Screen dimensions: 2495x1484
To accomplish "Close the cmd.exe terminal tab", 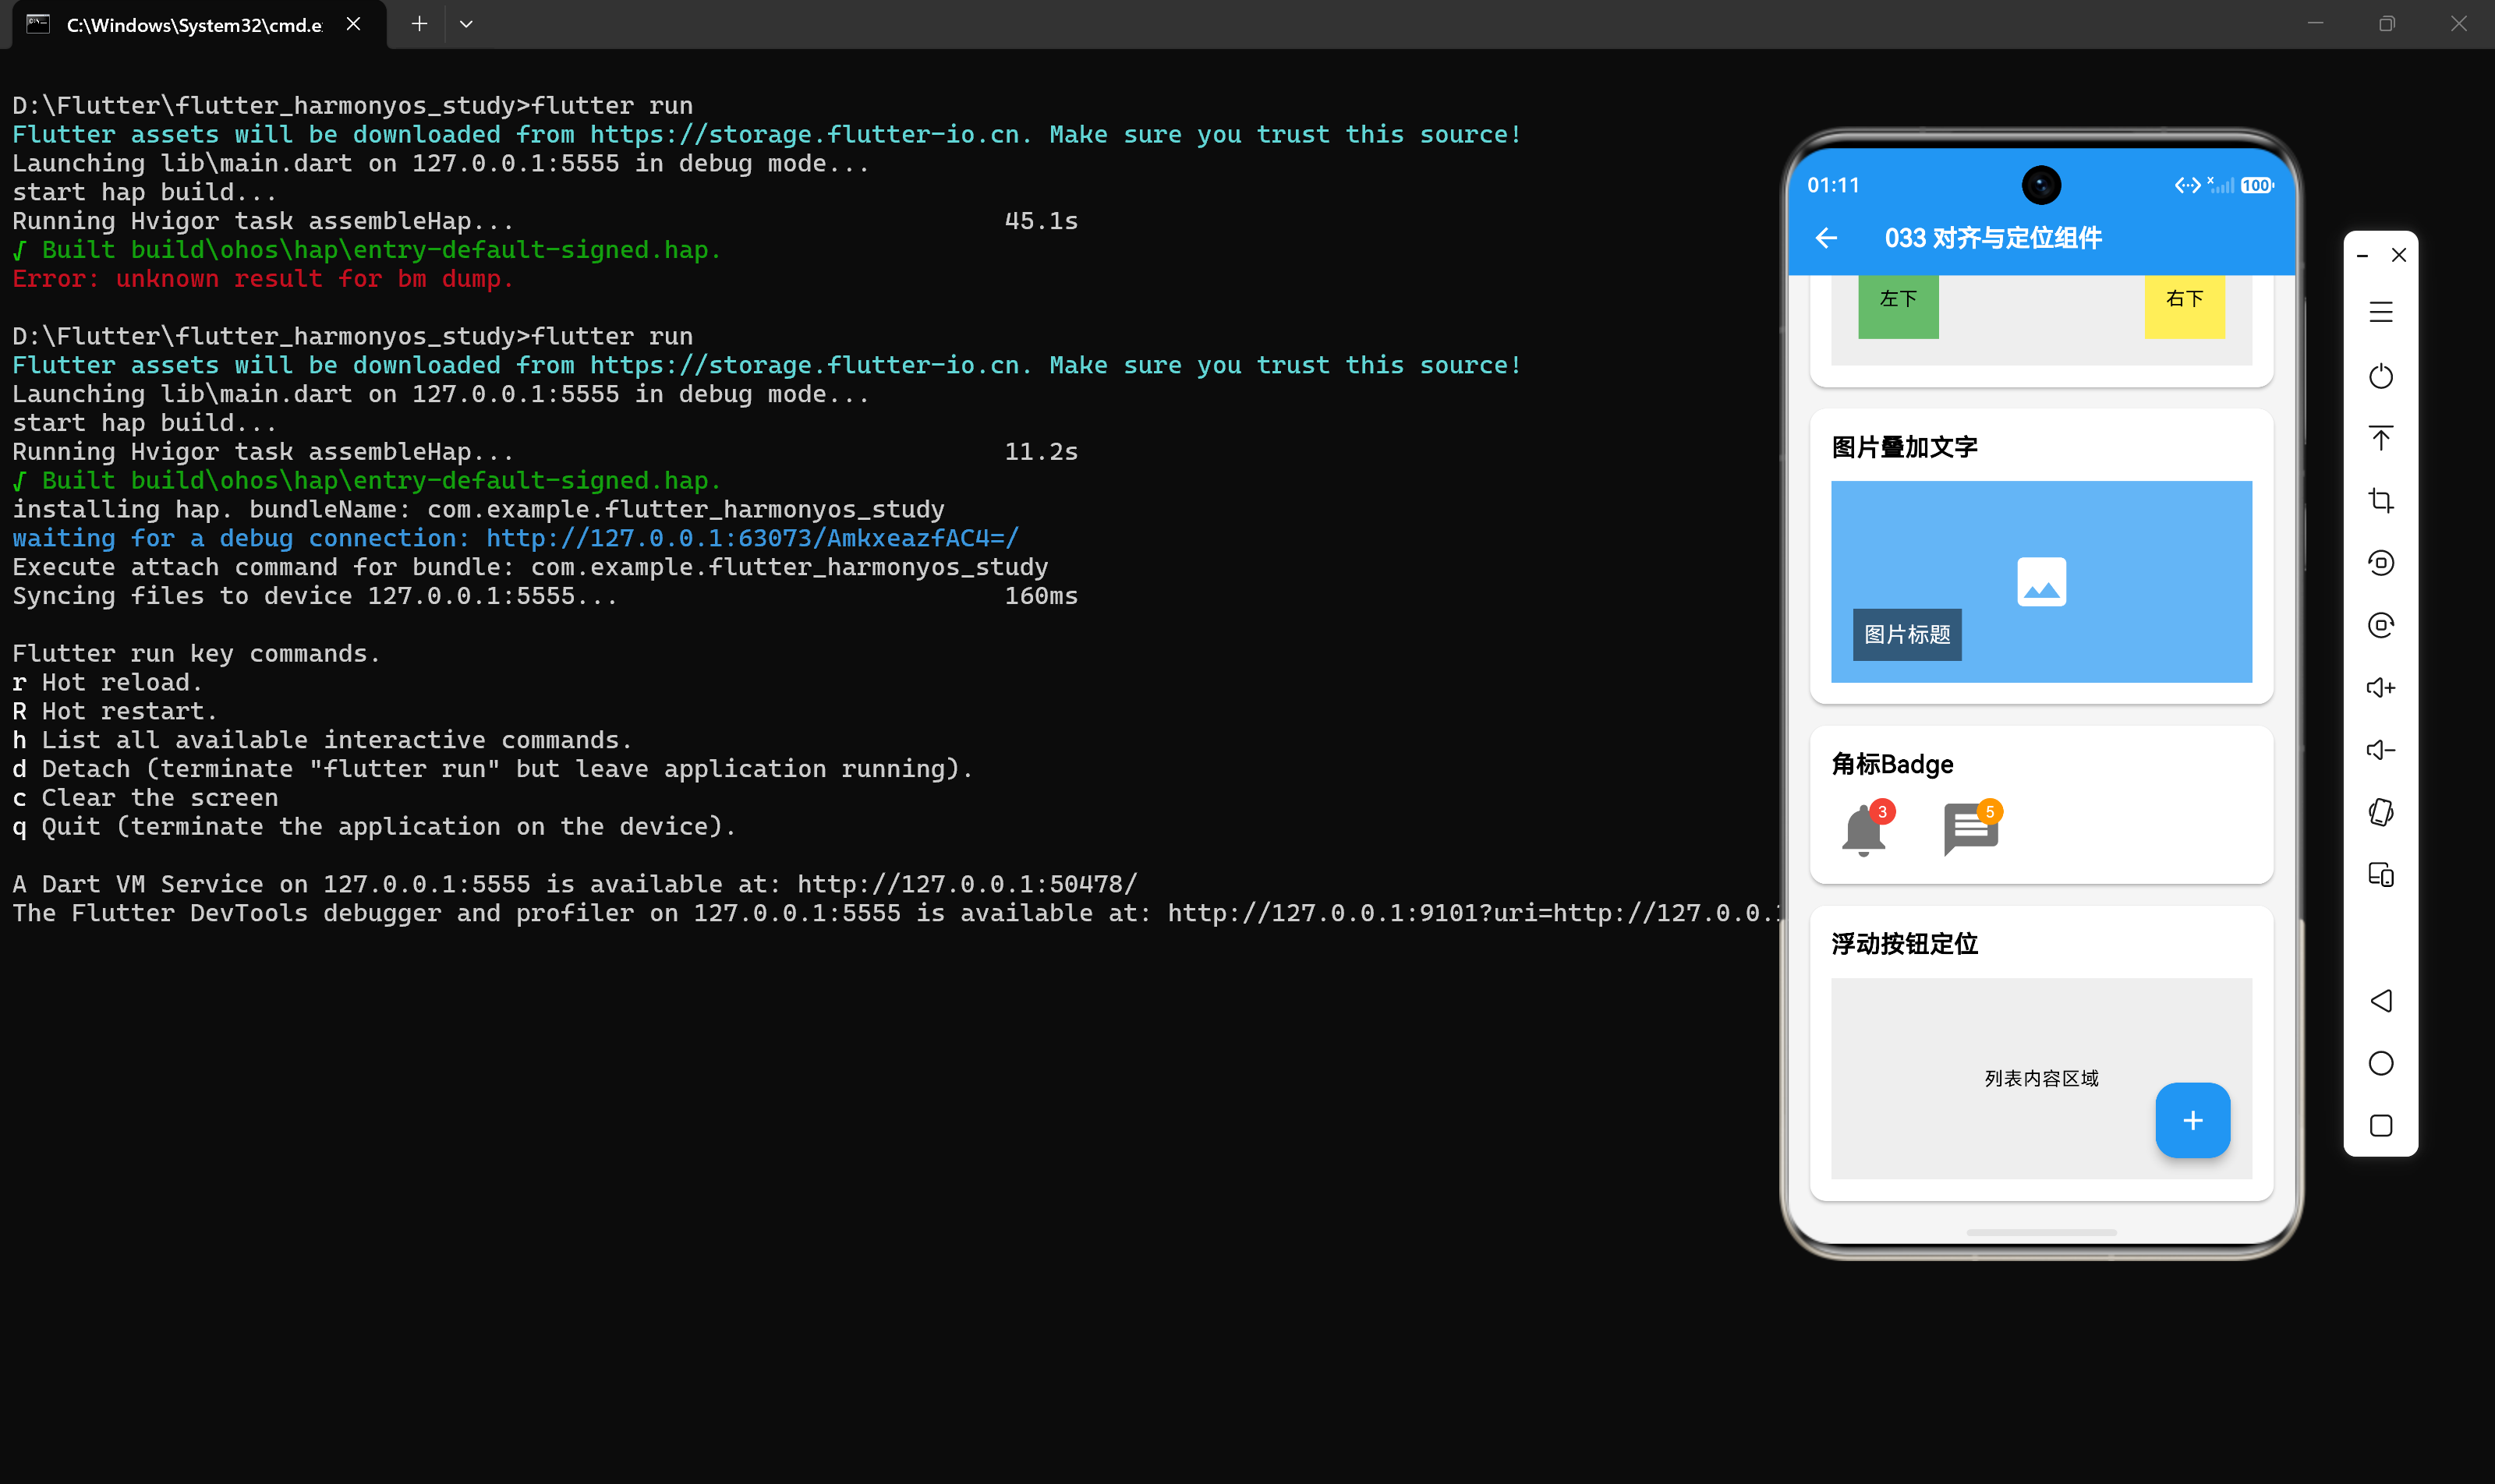I will point(353,24).
